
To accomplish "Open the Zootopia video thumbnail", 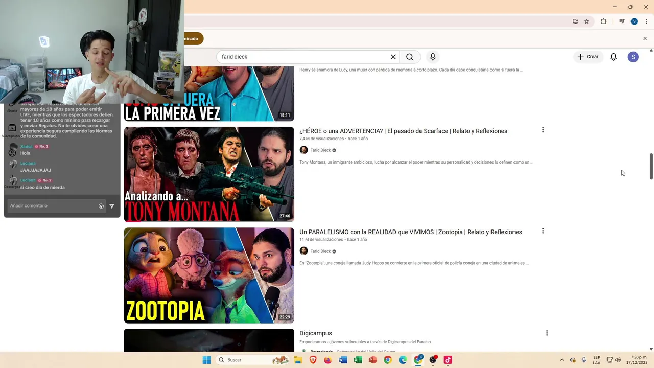I will [x=209, y=275].
